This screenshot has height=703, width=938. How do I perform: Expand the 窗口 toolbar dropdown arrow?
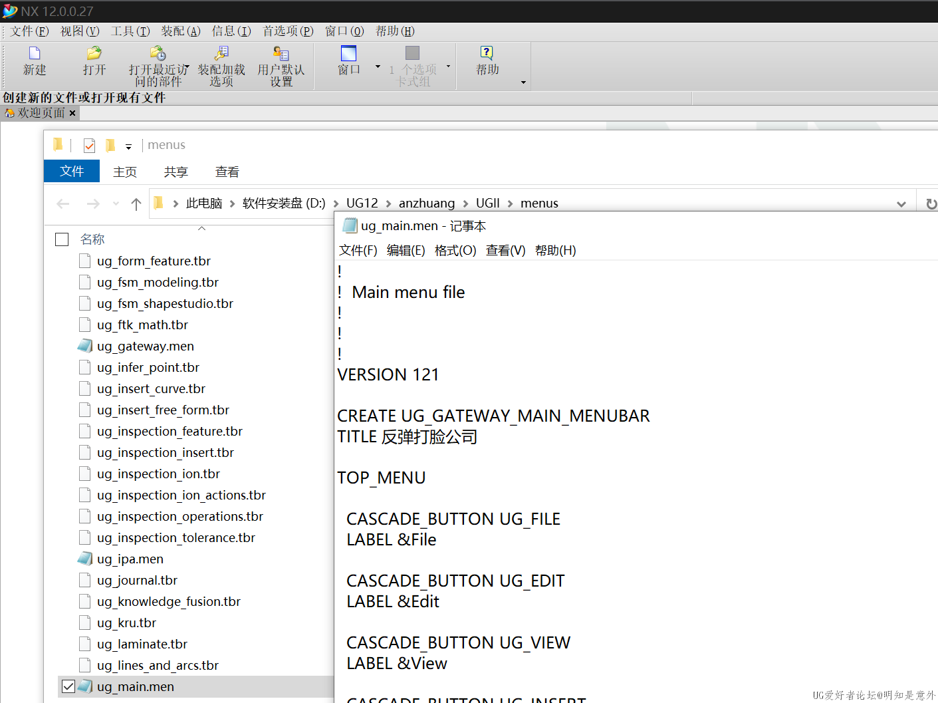(378, 67)
